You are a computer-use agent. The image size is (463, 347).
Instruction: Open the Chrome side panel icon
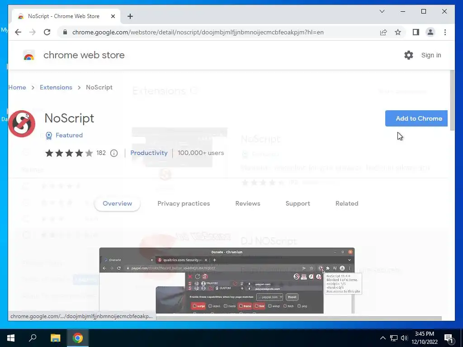coord(416,32)
